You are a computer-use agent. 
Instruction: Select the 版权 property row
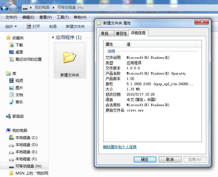153,84
